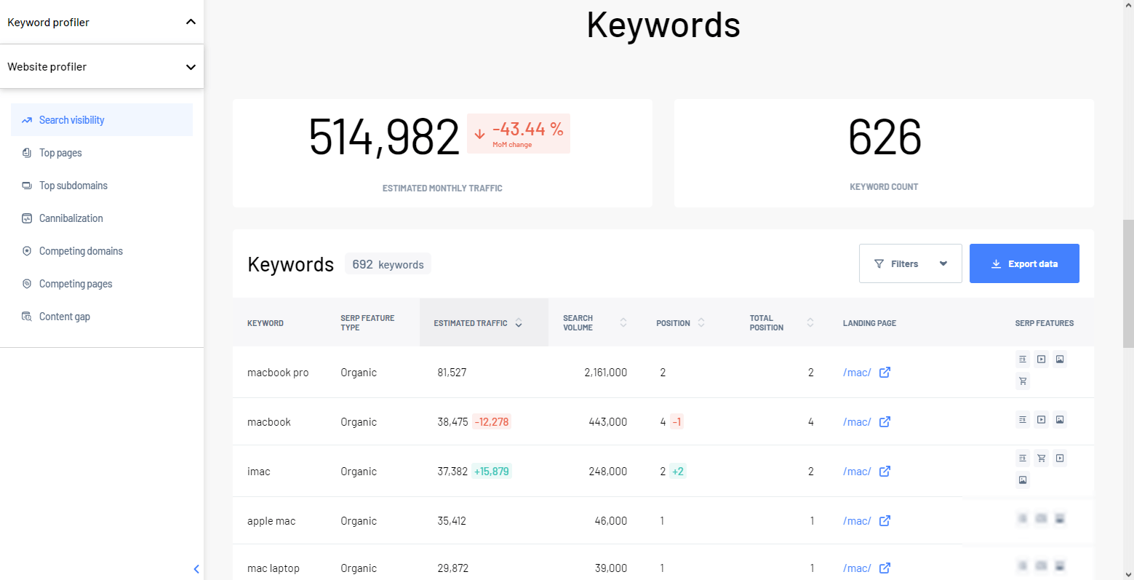Open /mac/ landing page for apple mac

[857, 521]
